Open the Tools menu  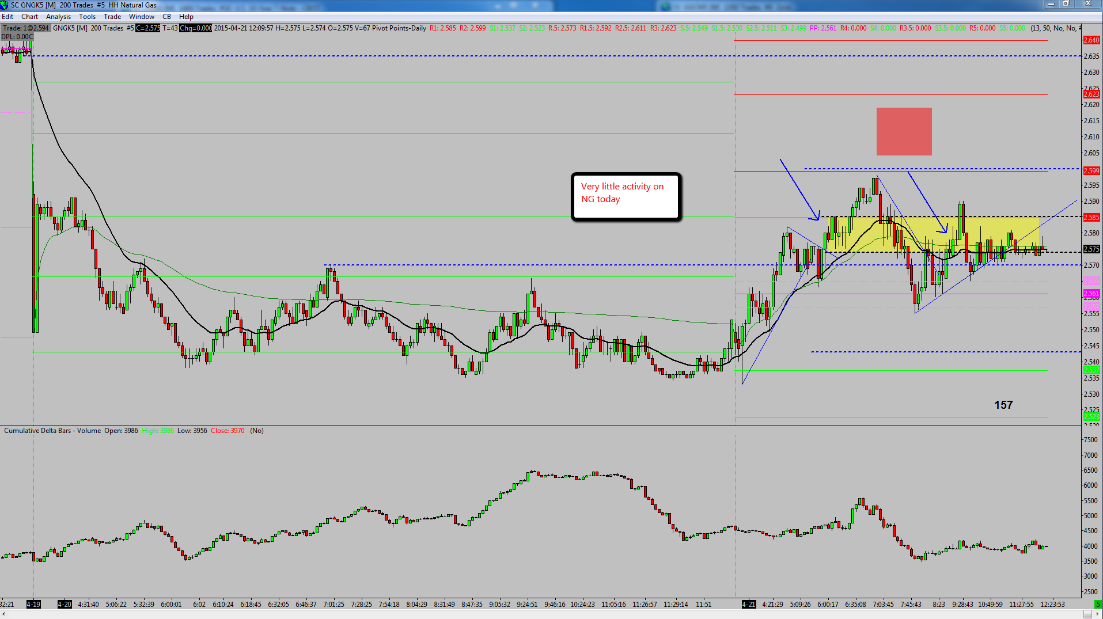pyautogui.click(x=88, y=17)
